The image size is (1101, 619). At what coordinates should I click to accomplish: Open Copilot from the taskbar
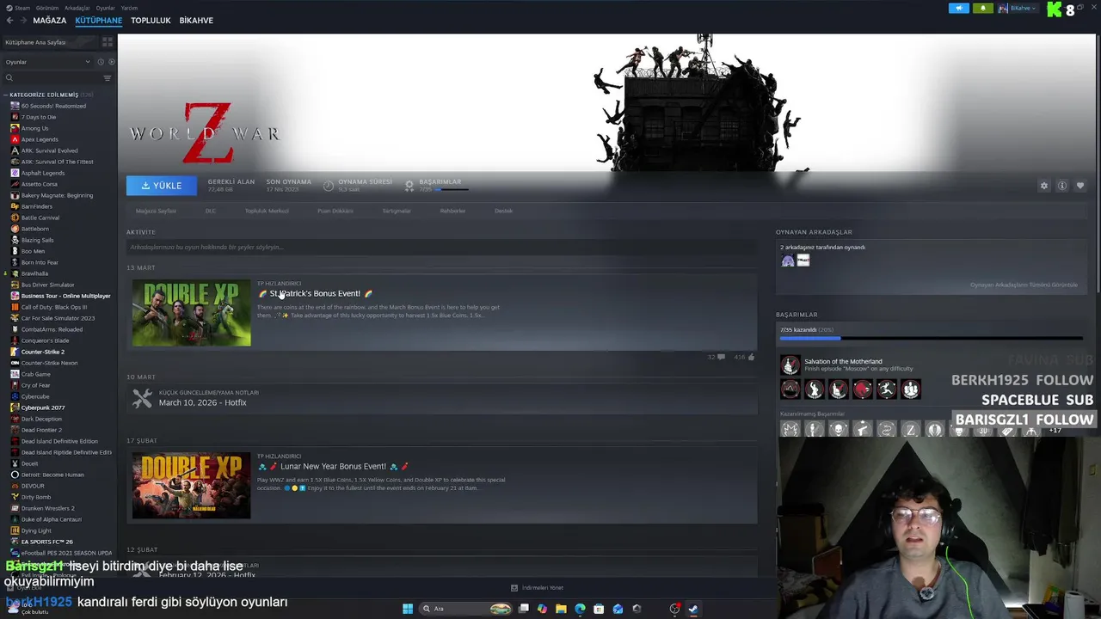542,609
